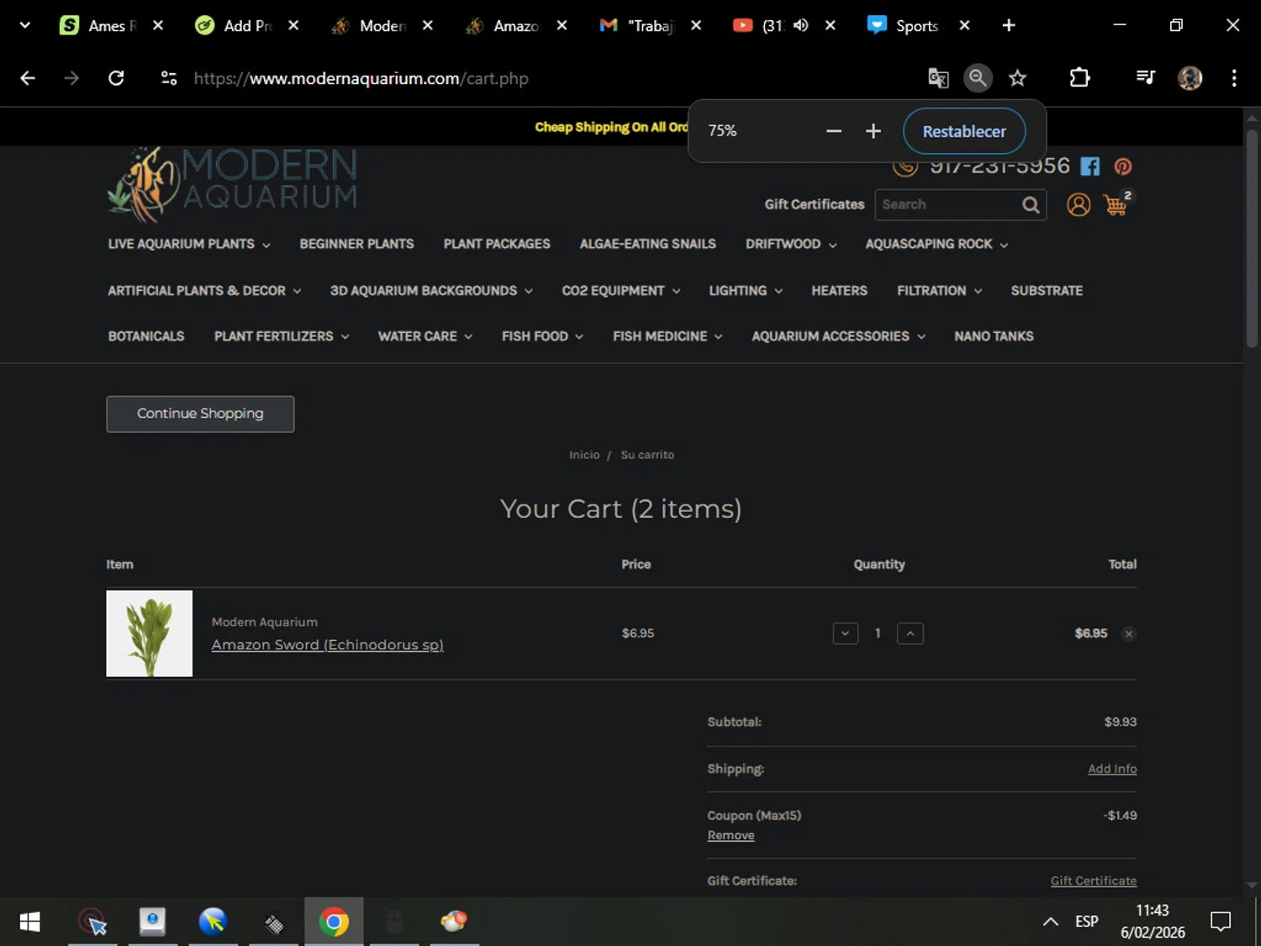Screen dimensions: 1261x946
Task: Expand Aquascaping Rock menu
Action: 937,244
